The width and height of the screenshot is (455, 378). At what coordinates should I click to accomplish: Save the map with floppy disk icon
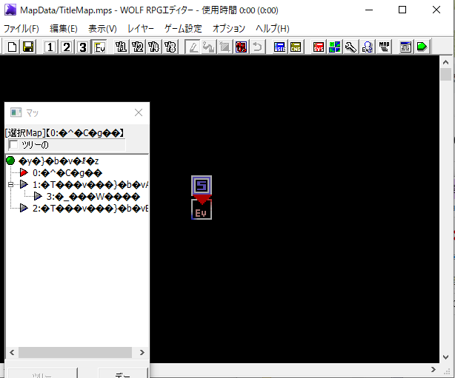click(x=28, y=47)
